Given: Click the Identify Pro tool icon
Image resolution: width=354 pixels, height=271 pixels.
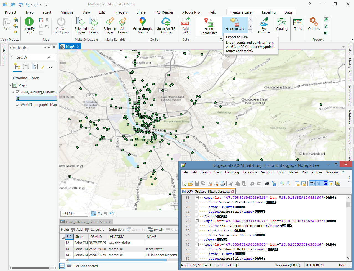Looking at the screenshot, I should click(29, 22).
